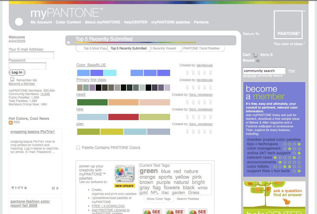
Task: Go to About myPANTONE
Action: [103, 22]
